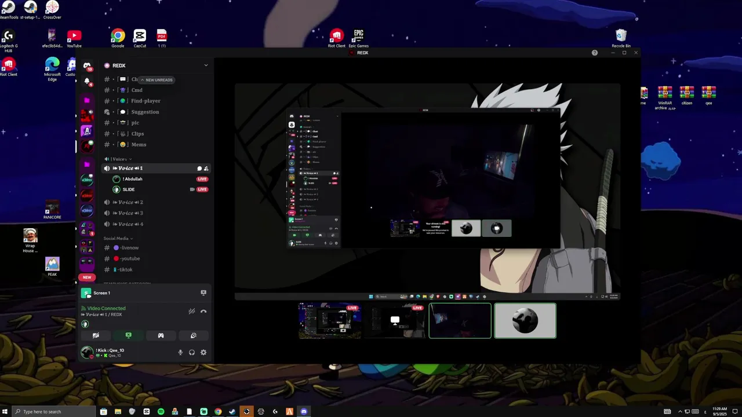Select the second LIVE stream thumbnail
Viewport: 742px width, 417px height.
pos(395,320)
